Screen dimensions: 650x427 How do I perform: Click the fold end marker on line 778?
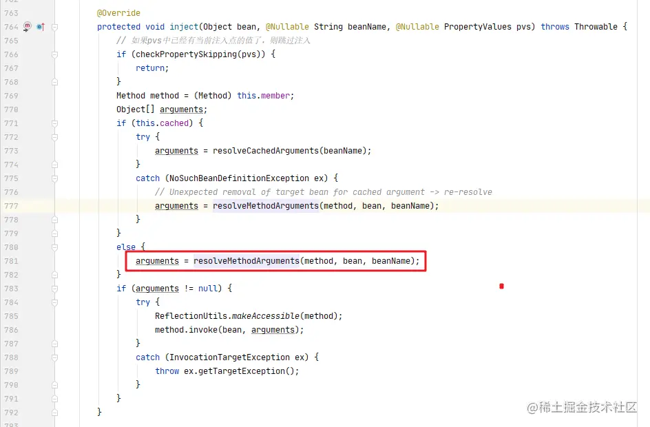click(x=54, y=220)
